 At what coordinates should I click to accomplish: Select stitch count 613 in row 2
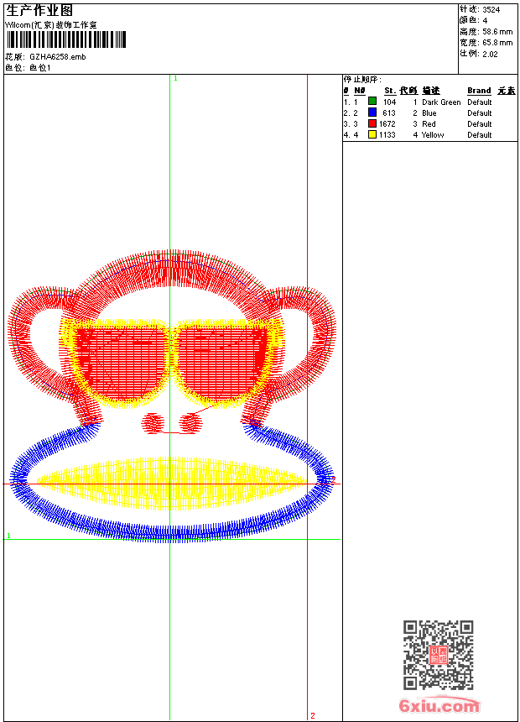[389, 112]
